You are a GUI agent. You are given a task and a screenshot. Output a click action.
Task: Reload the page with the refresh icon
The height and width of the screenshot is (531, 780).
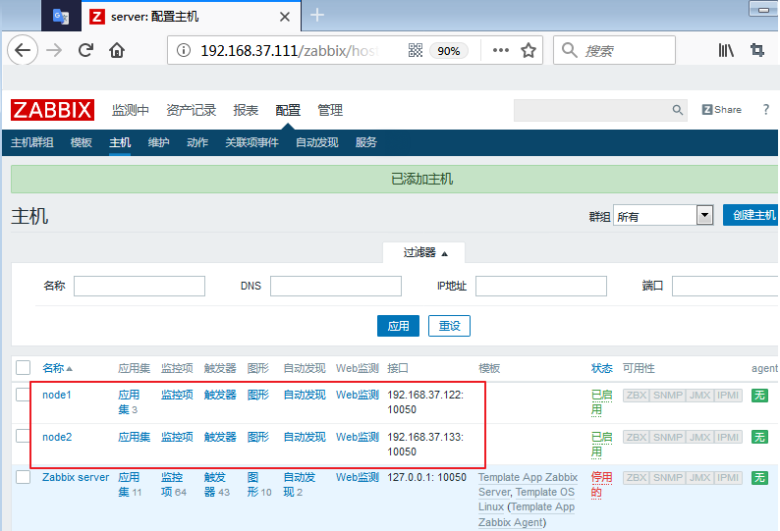click(x=85, y=50)
